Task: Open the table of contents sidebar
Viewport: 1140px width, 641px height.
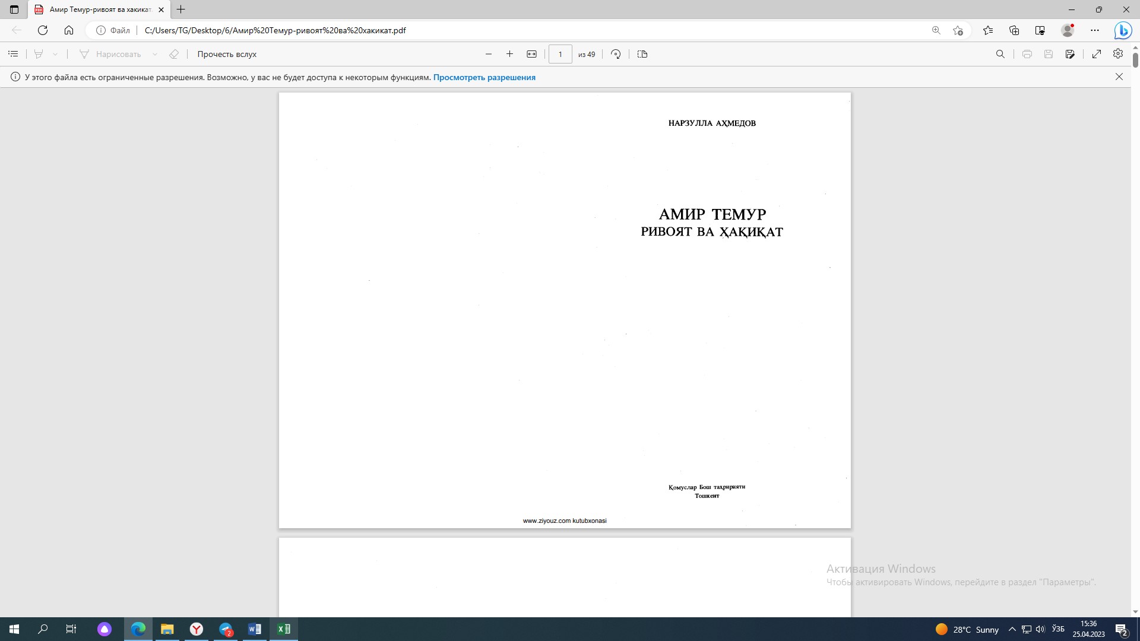Action: tap(13, 54)
